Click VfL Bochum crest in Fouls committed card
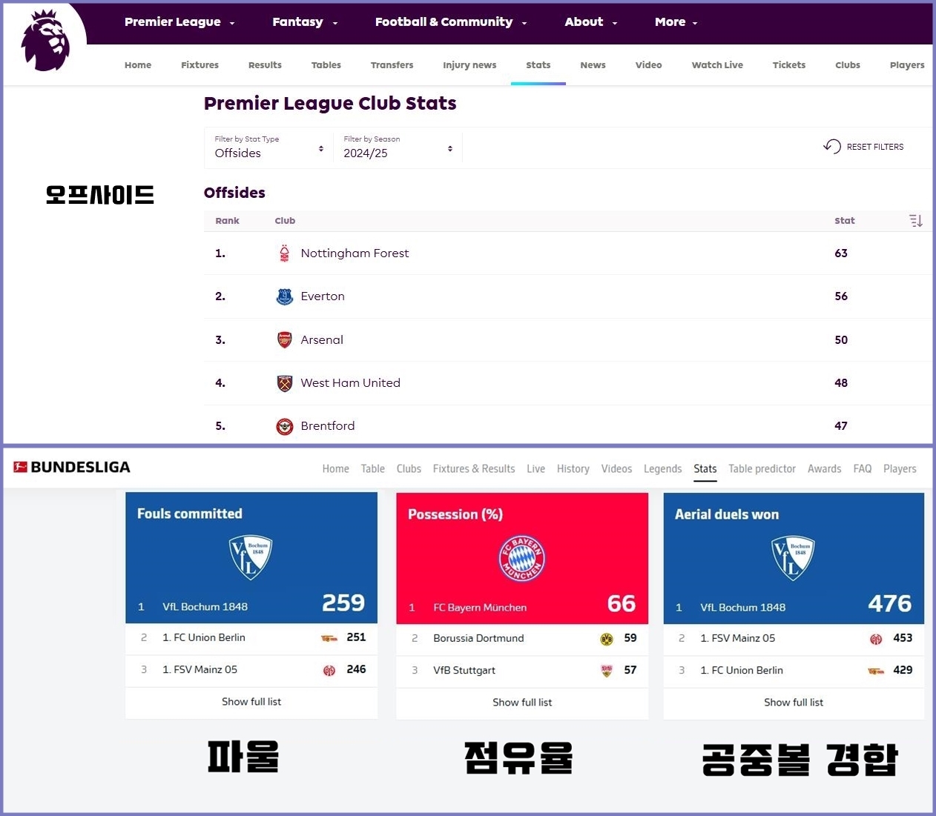 tap(251, 557)
